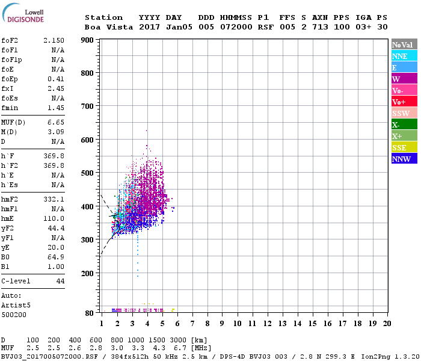
Task: Click the hmF2 value 332.1
Action: (x=54, y=199)
